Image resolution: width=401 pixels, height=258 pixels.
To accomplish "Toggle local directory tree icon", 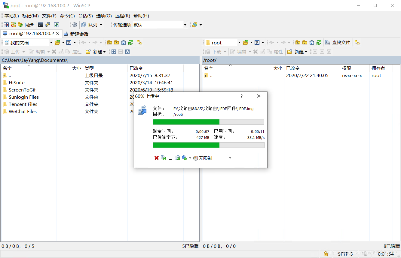I will 139,42.
